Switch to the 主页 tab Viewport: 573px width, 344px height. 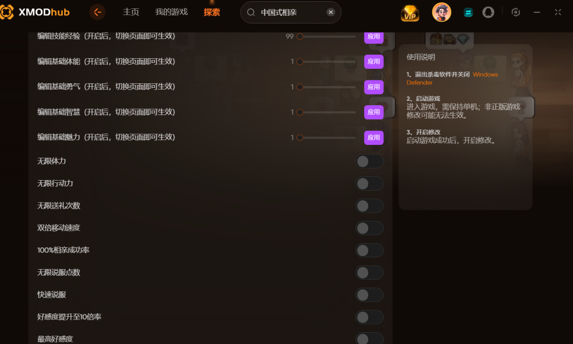point(131,12)
